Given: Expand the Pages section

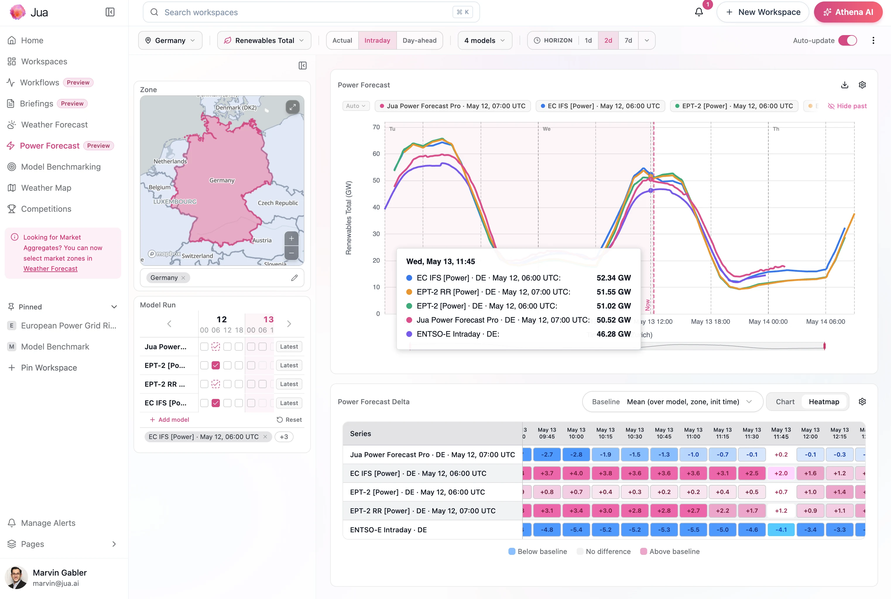Looking at the screenshot, I should 114,544.
